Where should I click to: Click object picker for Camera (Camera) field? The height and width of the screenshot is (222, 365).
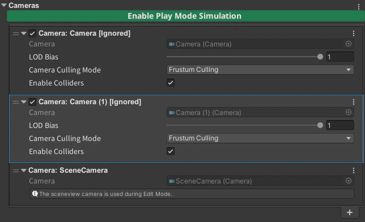click(349, 44)
